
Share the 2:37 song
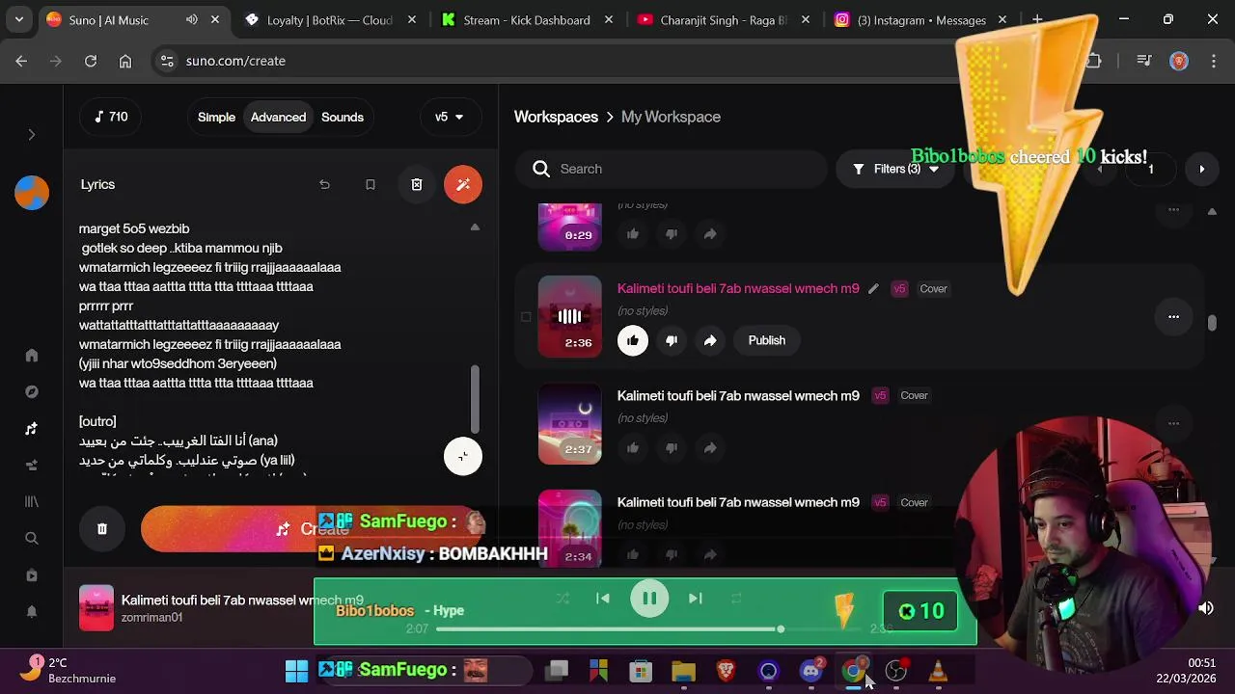coord(710,447)
